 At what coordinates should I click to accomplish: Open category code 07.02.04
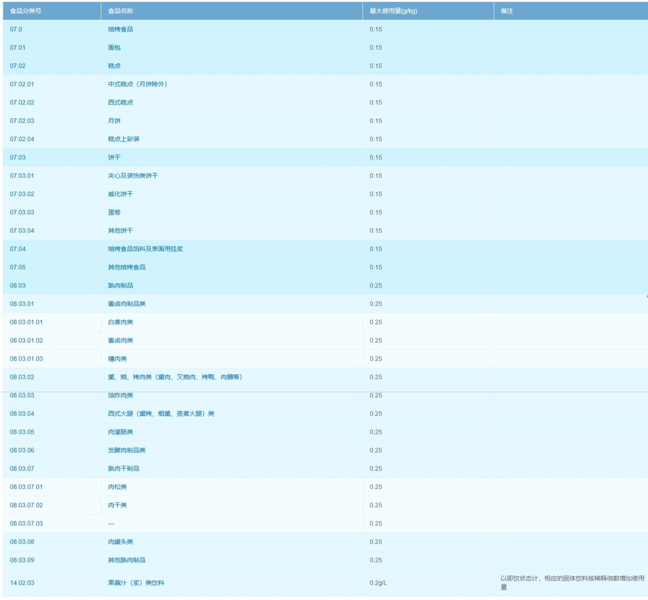point(22,139)
